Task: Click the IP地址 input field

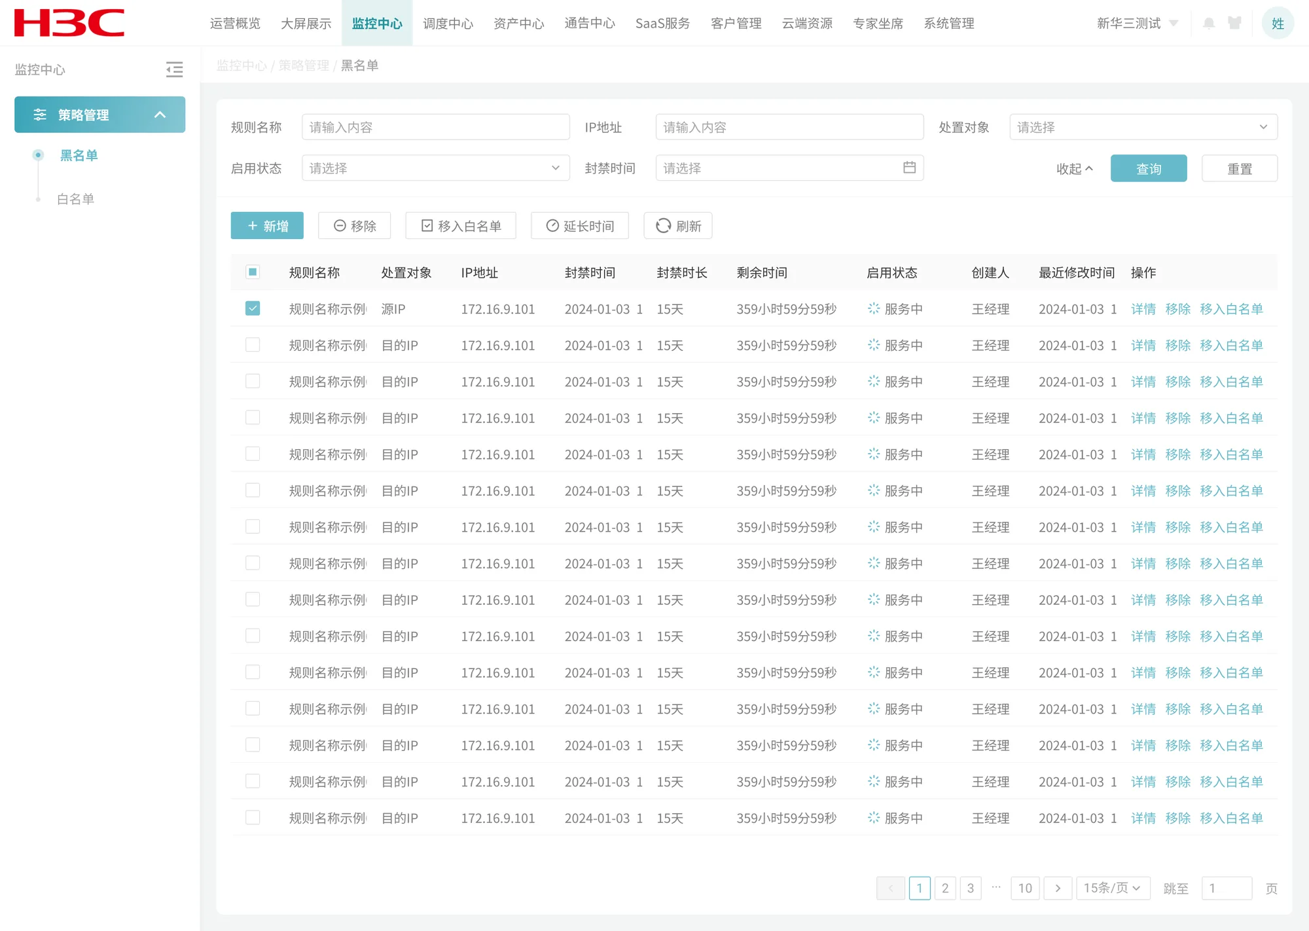Action: (789, 127)
